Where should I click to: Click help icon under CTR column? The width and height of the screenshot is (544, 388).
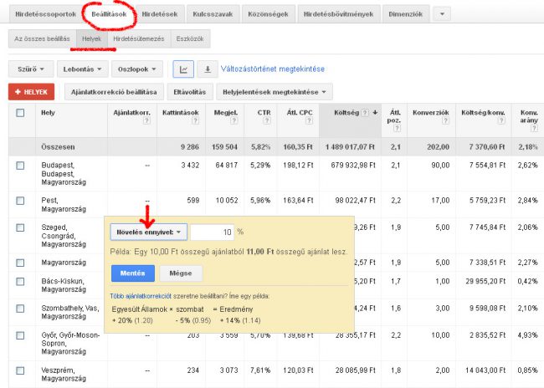click(266, 120)
